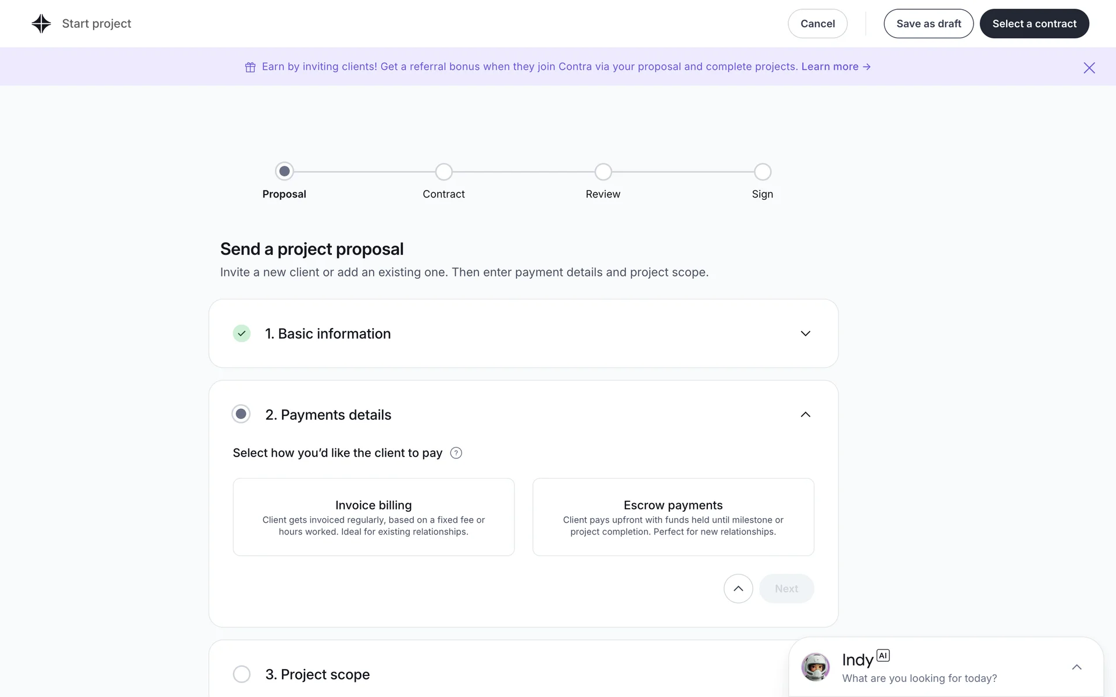Click the green check on Basic information

point(242,333)
